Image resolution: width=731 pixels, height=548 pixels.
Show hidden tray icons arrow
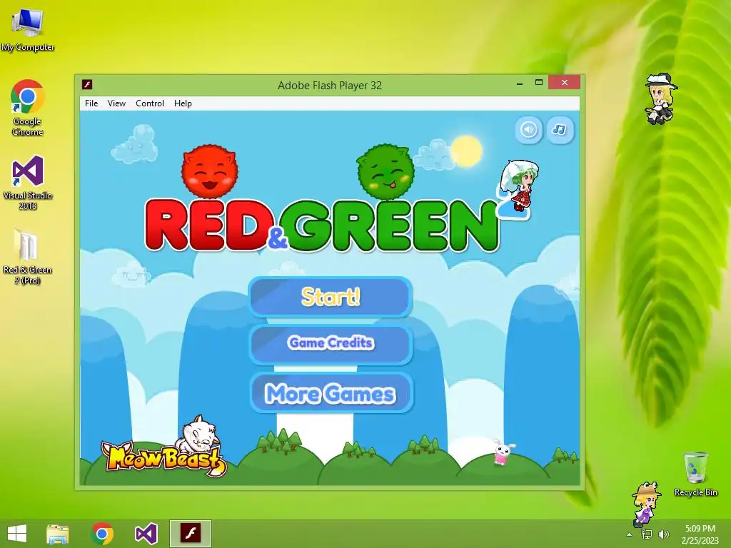point(630,534)
